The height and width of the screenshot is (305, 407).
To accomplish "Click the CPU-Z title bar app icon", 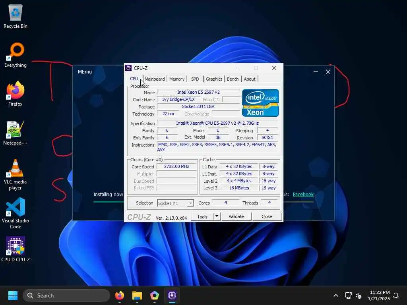I will pos(128,68).
